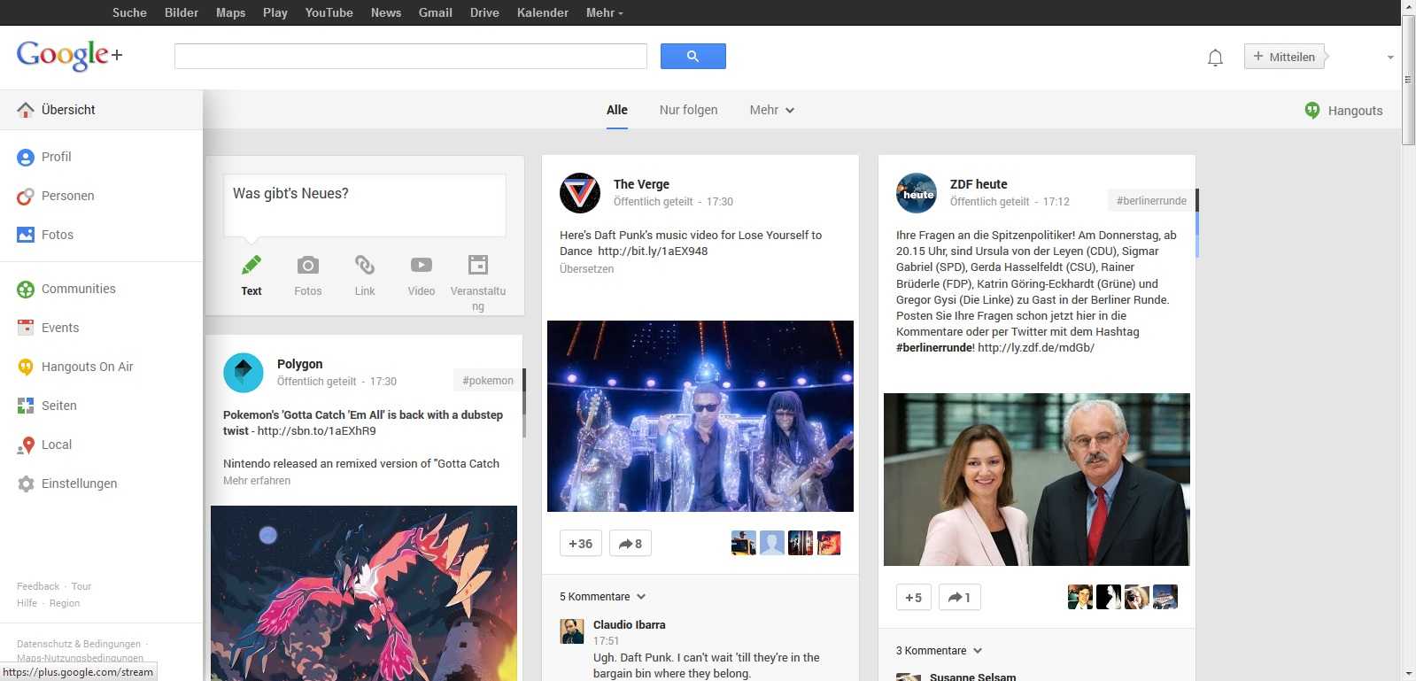Click ZDF heute profile avatar
1416x681 pixels.
(917, 192)
